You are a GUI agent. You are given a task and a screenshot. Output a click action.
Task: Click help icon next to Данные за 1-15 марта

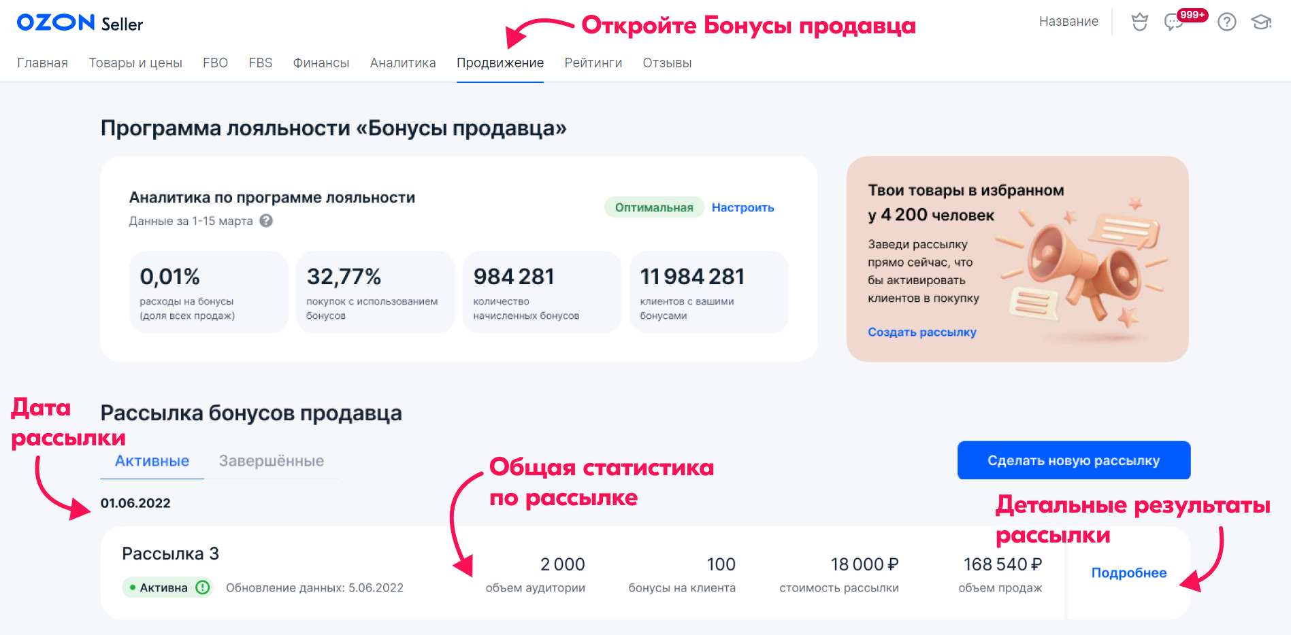tap(267, 221)
